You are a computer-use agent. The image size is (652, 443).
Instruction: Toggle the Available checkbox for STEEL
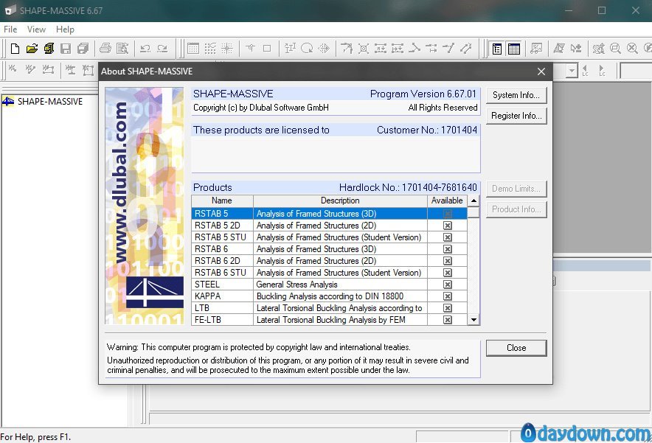coord(448,285)
